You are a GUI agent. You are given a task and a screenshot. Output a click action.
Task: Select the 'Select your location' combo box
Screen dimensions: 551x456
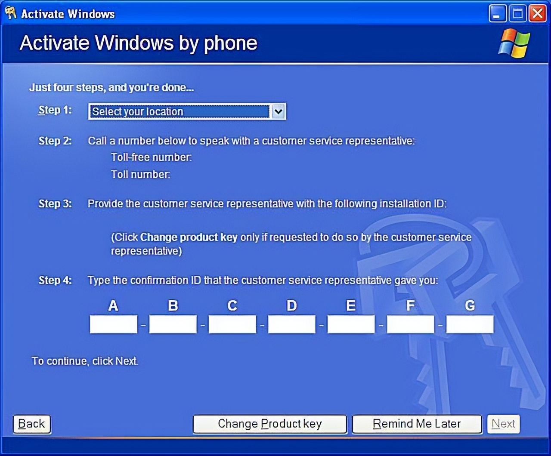click(x=187, y=111)
